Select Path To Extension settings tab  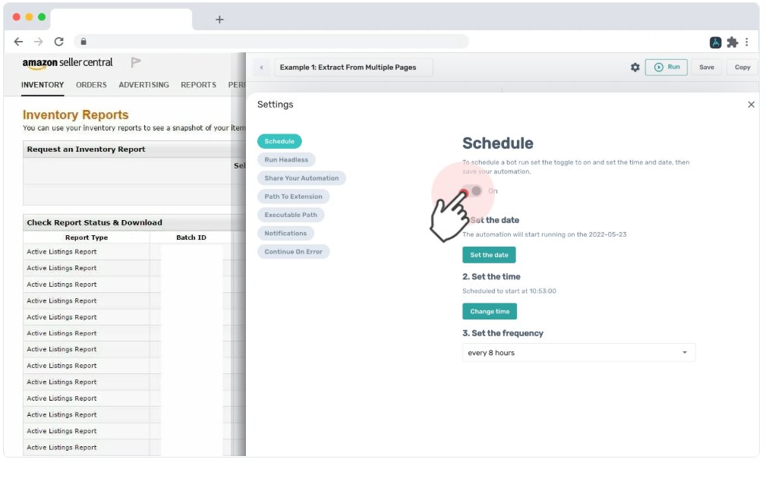click(293, 197)
